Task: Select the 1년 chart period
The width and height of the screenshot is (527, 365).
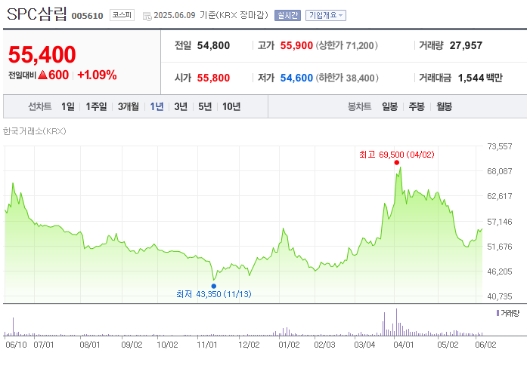Action: (157, 106)
